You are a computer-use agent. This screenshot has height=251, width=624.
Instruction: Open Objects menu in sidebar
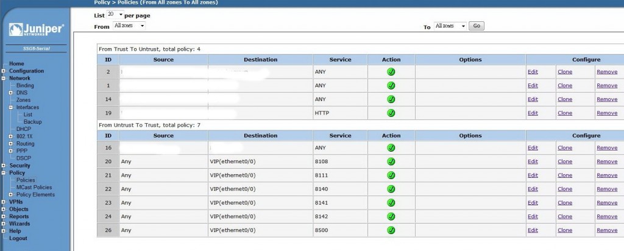(x=19, y=209)
